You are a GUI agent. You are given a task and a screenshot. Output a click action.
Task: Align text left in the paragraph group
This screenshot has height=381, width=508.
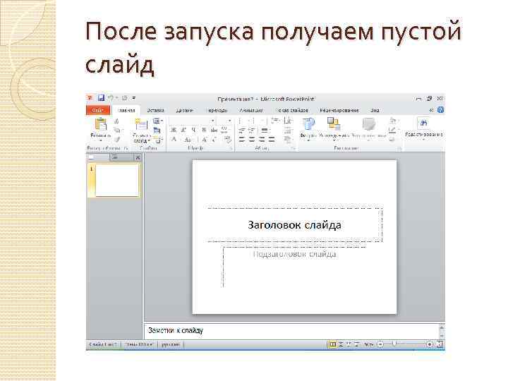pos(242,140)
